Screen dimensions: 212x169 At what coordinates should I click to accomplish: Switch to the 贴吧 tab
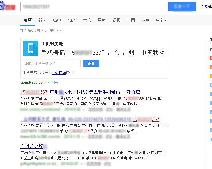pyautogui.click(x=57, y=20)
